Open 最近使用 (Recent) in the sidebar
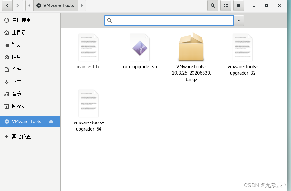This screenshot has height=191, width=291. [x=30, y=20]
